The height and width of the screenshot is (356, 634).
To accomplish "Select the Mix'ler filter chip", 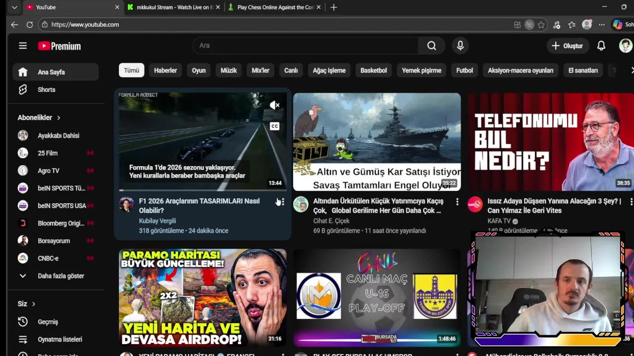I will point(261,70).
